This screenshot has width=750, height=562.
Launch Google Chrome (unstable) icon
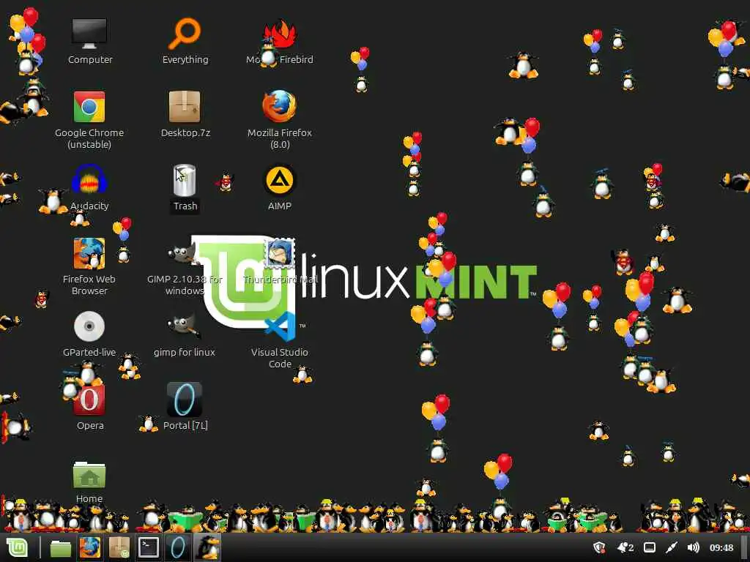click(89, 107)
